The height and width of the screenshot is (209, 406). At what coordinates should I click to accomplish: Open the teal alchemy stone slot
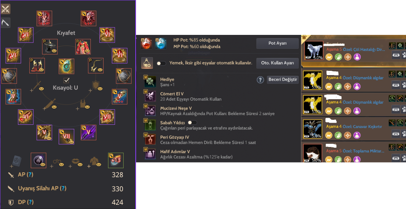66,66
